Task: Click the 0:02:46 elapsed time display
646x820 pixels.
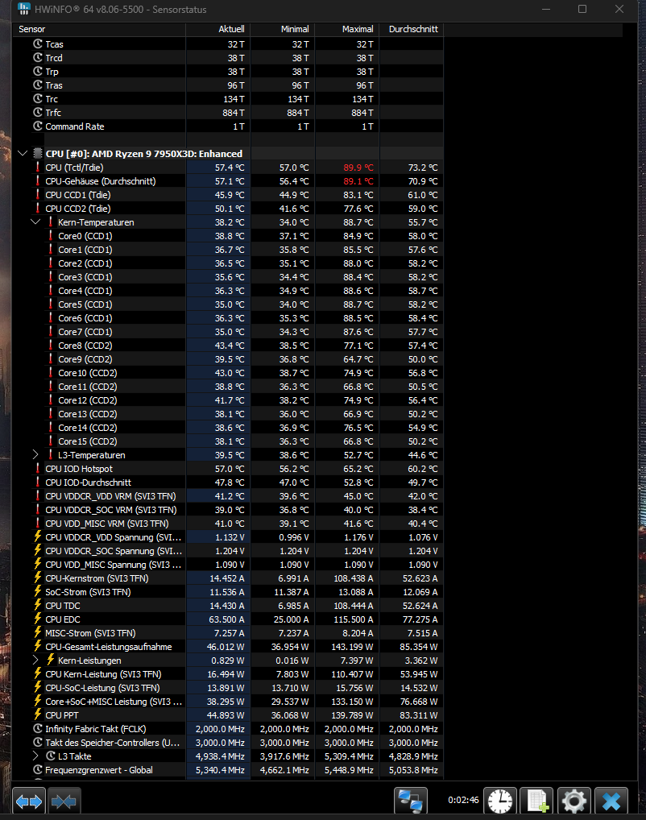Action: point(463,800)
